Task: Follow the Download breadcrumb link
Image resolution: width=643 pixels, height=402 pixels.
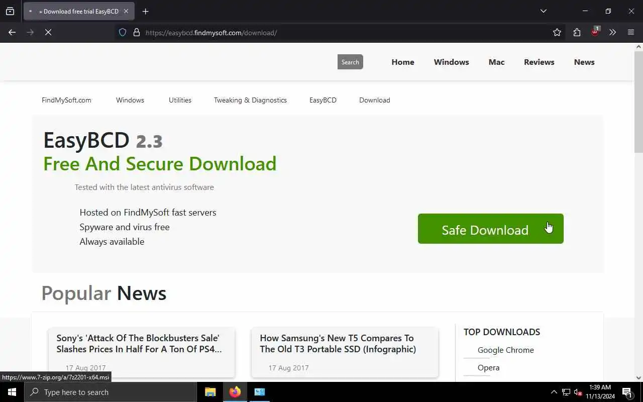Action: [375, 100]
